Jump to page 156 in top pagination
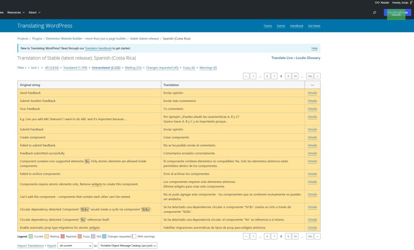The height and width of the screenshot is (250, 414). (x=310, y=76)
